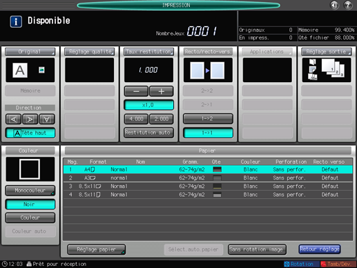
Task: Click the 2->2 duplex button
Action: [208, 90]
